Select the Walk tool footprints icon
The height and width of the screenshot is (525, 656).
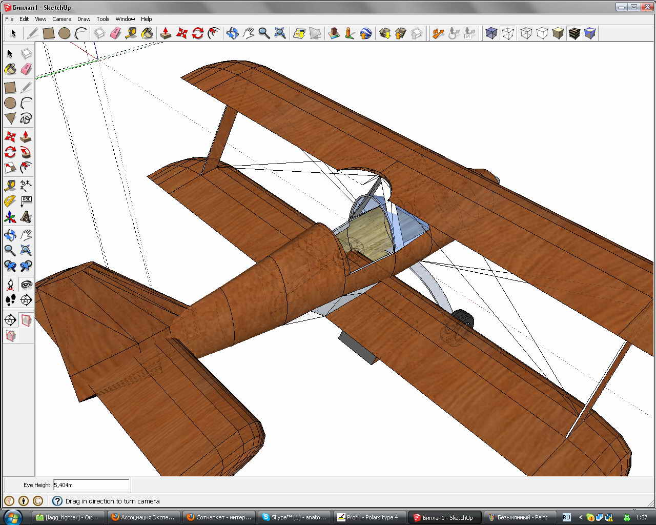pos(10,300)
